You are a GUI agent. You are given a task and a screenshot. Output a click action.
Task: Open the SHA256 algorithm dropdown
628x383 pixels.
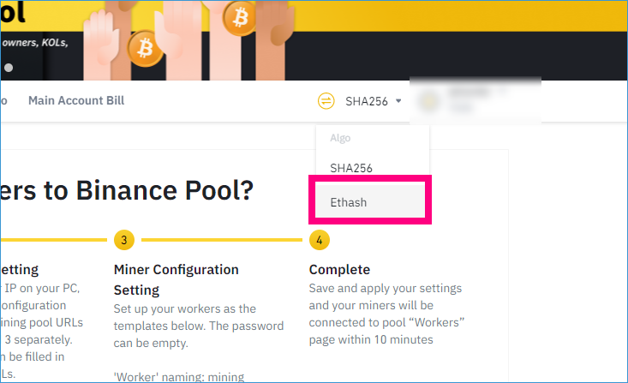tap(374, 101)
